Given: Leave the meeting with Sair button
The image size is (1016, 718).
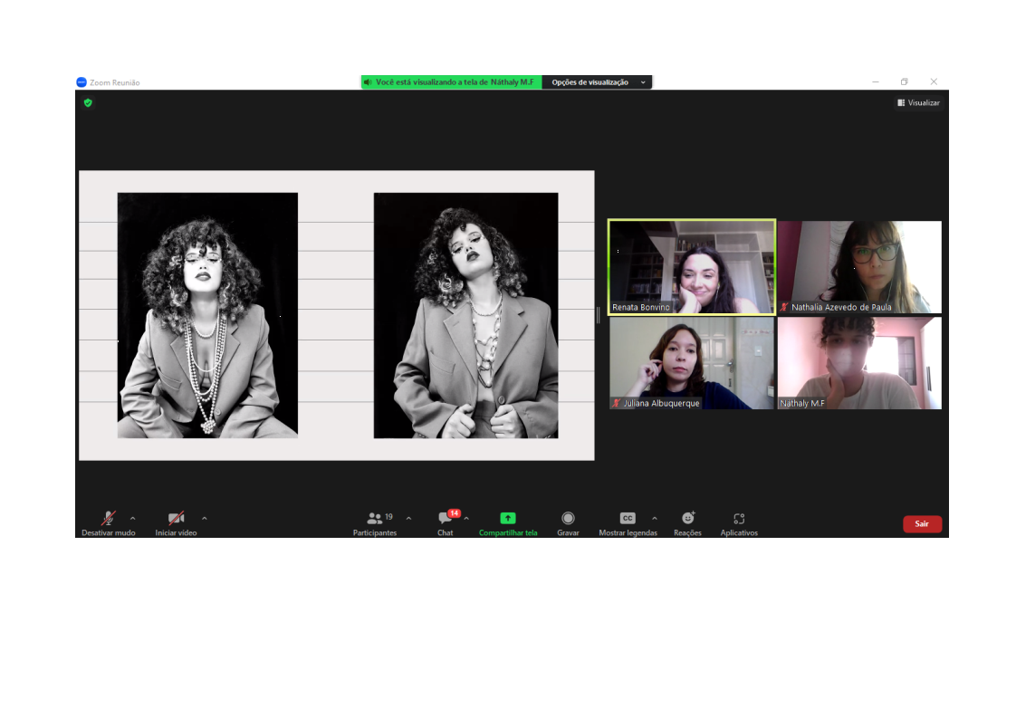Looking at the screenshot, I should (922, 524).
